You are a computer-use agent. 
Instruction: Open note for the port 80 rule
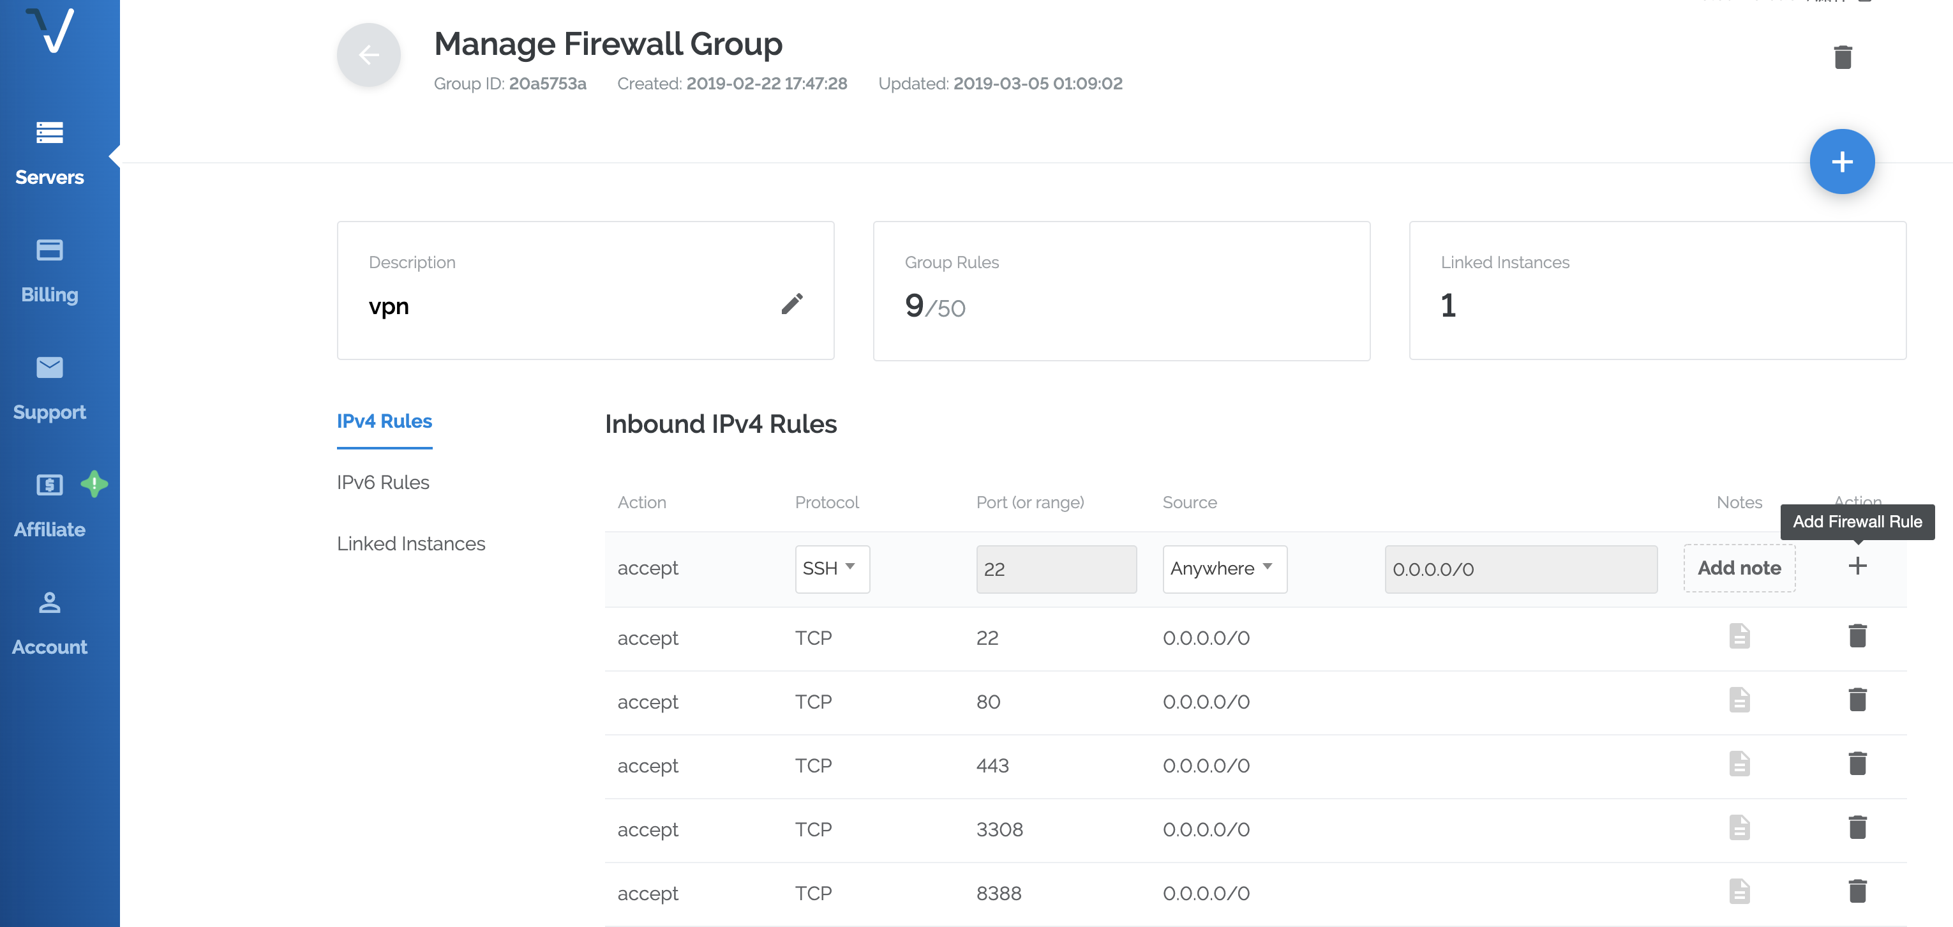[1740, 700]
